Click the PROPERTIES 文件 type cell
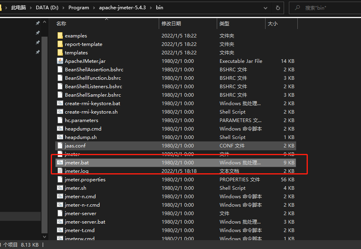This screenshot has width=361, height=249. tap(240, 180)
